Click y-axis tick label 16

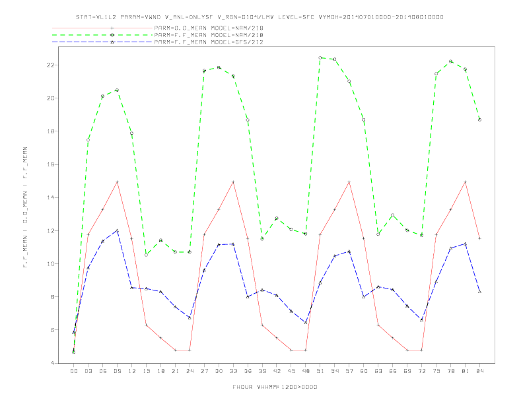click(x=50, y=164)
